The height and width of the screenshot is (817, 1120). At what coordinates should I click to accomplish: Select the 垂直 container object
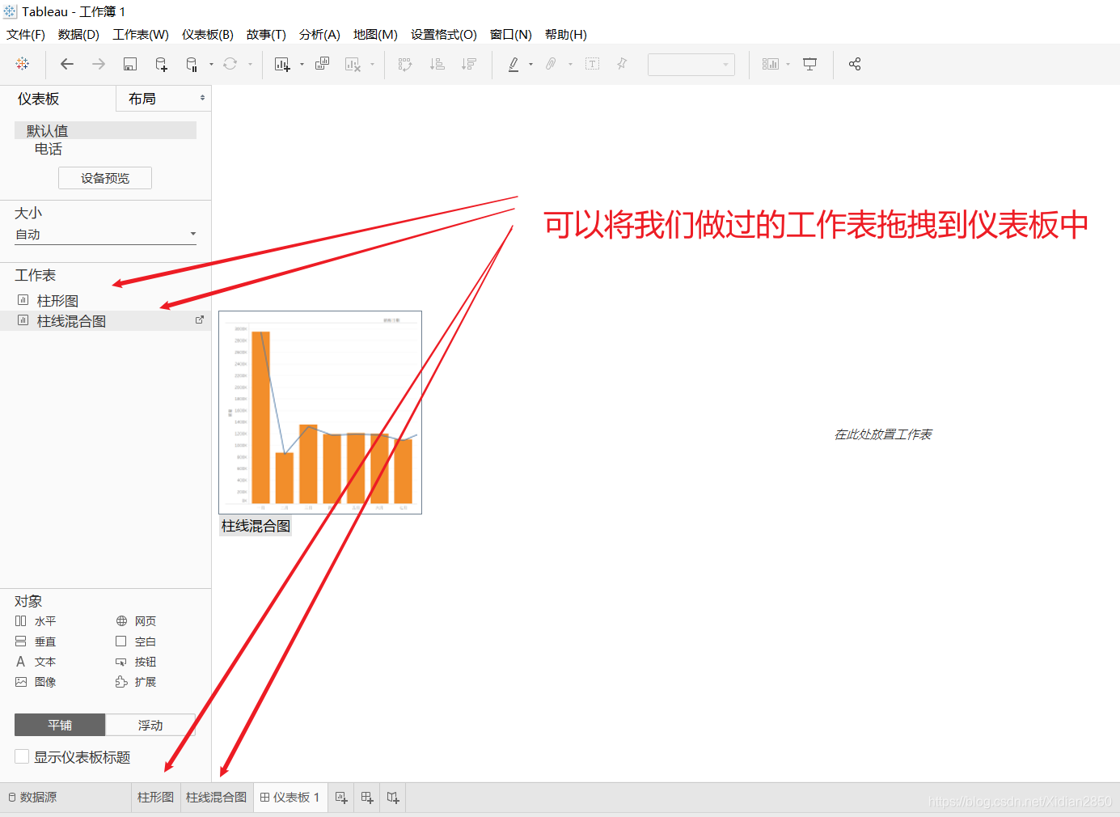point(36,641)
